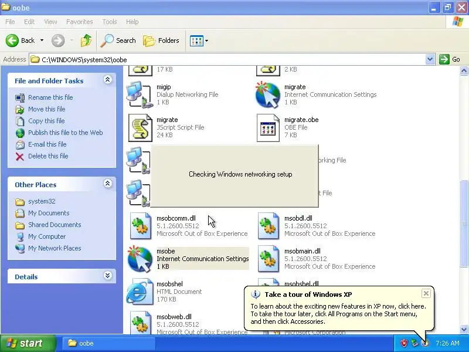This screenshot has height=352, width=469.
Task: Click the migrate.obe file name text
Action: coord(301,120)
